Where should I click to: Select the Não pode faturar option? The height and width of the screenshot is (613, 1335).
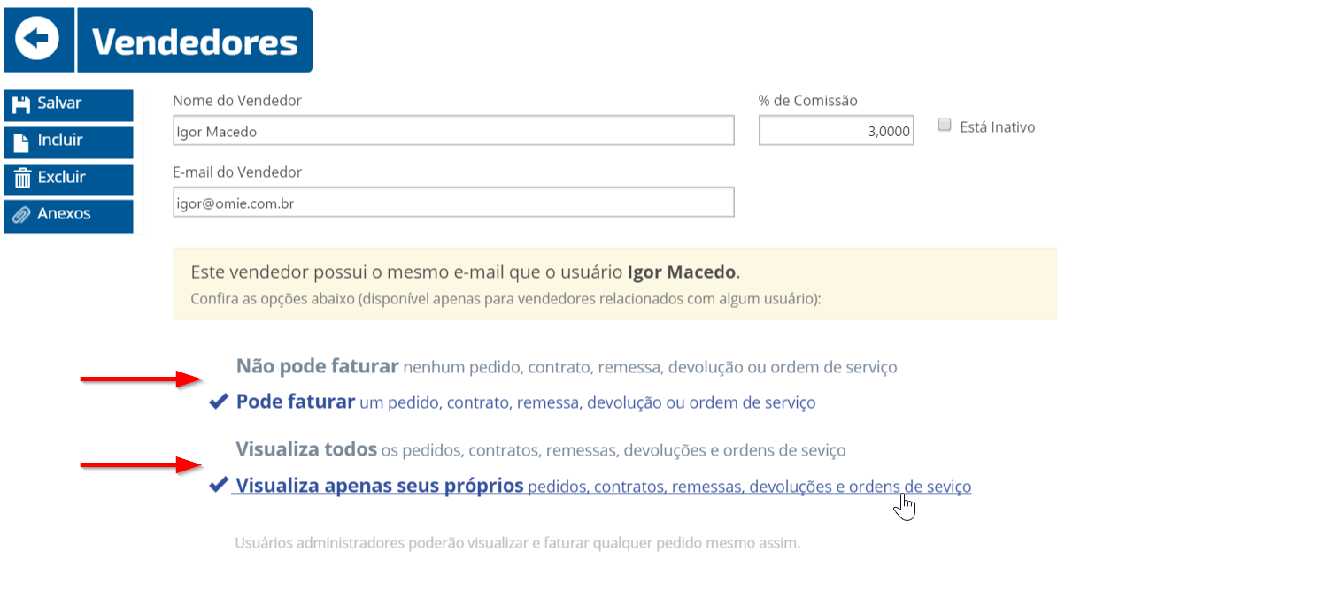point(567,367)
